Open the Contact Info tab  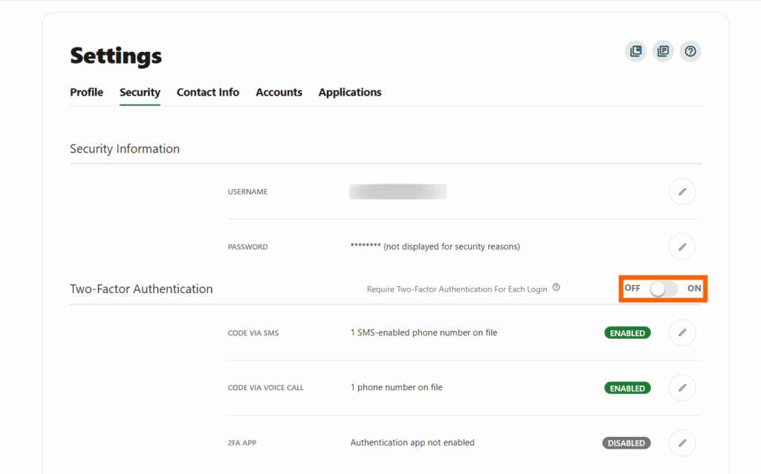pyautogui.click(x=207, y=92)
